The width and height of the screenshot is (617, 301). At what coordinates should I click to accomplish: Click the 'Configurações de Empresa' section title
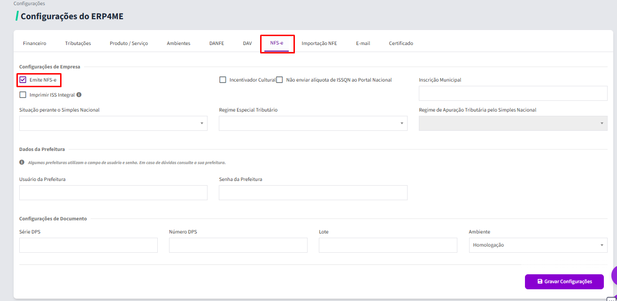(x=50, y=67)
